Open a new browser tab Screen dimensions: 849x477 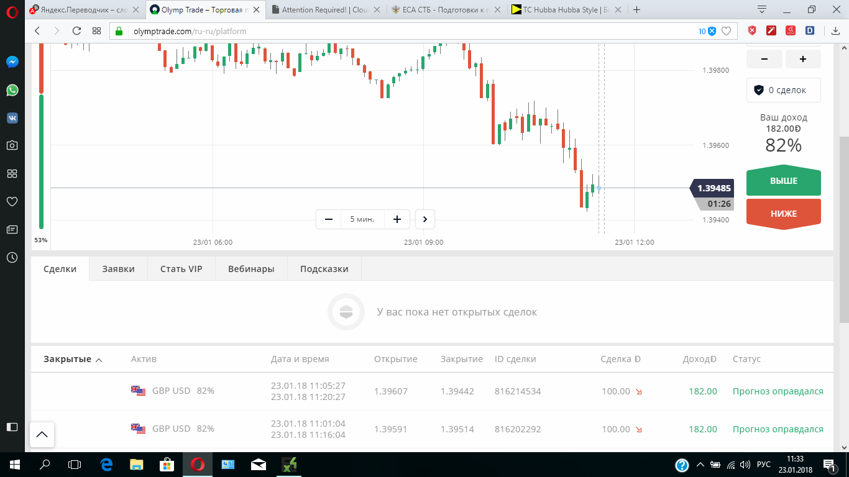pyautogui.click(x=636, y=9)
